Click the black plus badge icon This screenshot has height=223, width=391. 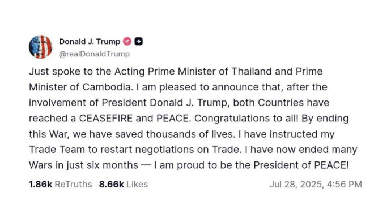point(138,41)
